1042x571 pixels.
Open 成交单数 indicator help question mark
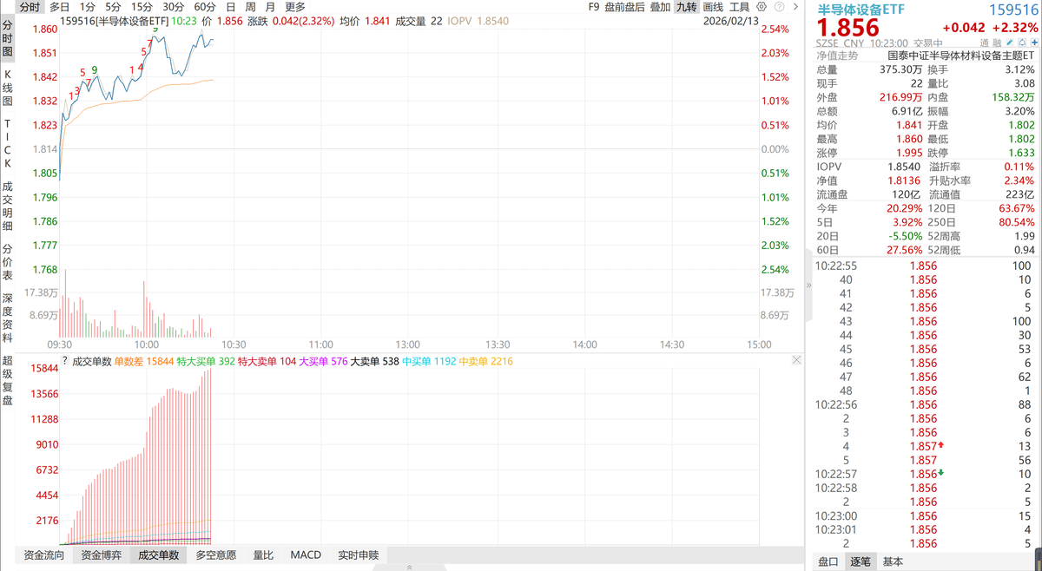(64, 360)
